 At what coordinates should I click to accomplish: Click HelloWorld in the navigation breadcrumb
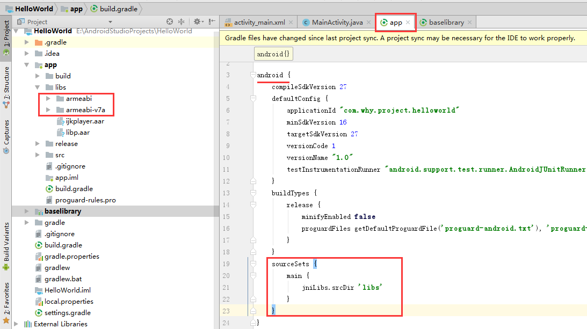coord(29,9)
